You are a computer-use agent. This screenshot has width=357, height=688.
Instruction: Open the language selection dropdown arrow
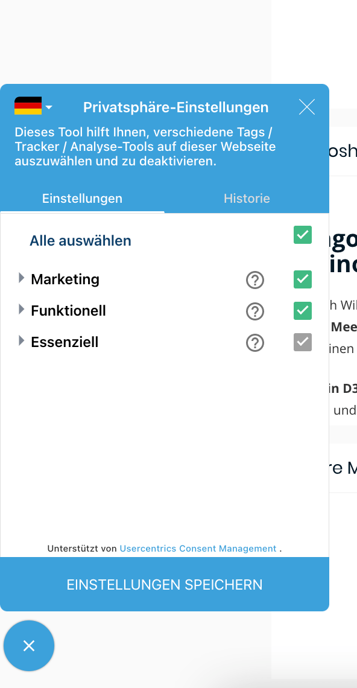coord(49,106)
